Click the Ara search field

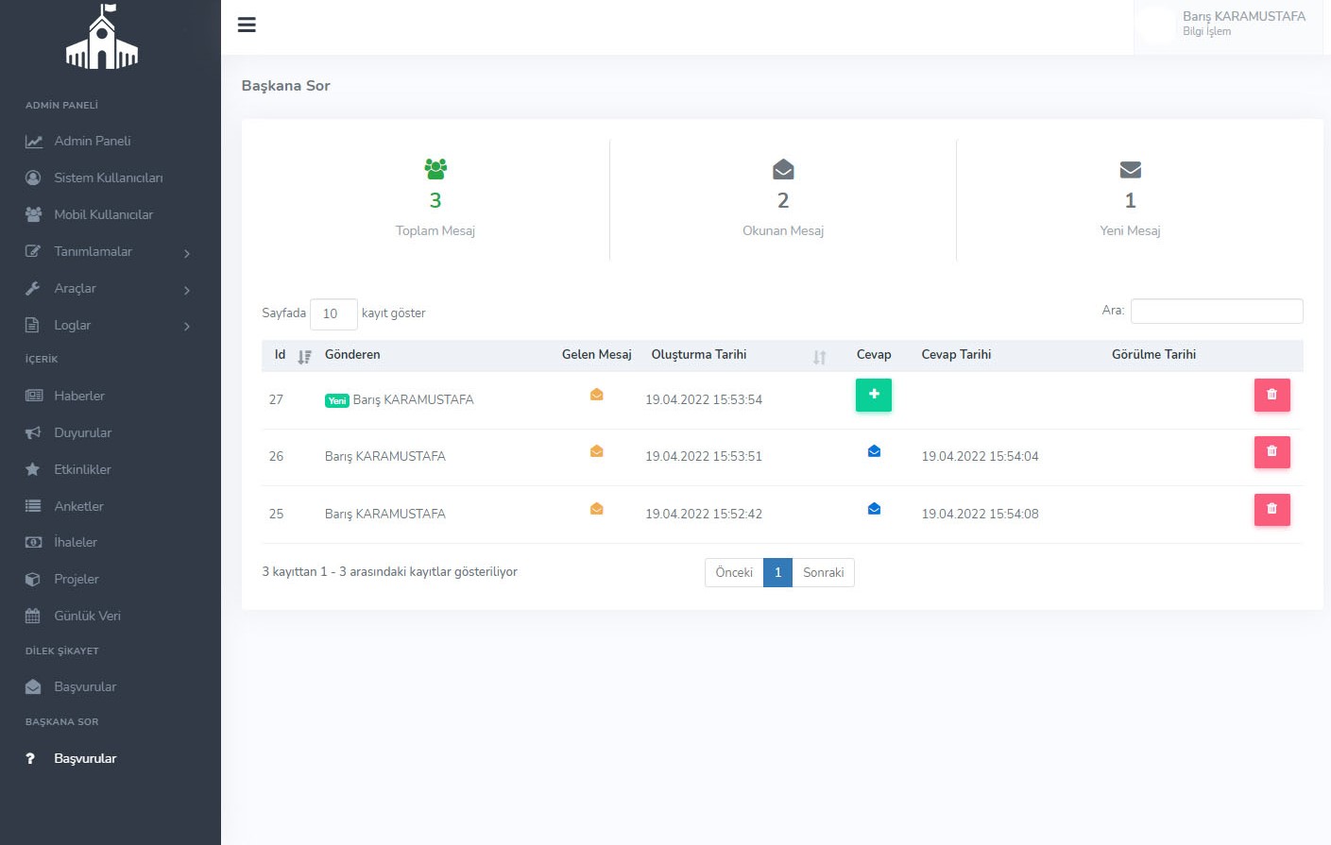[x=1216, y=311]
